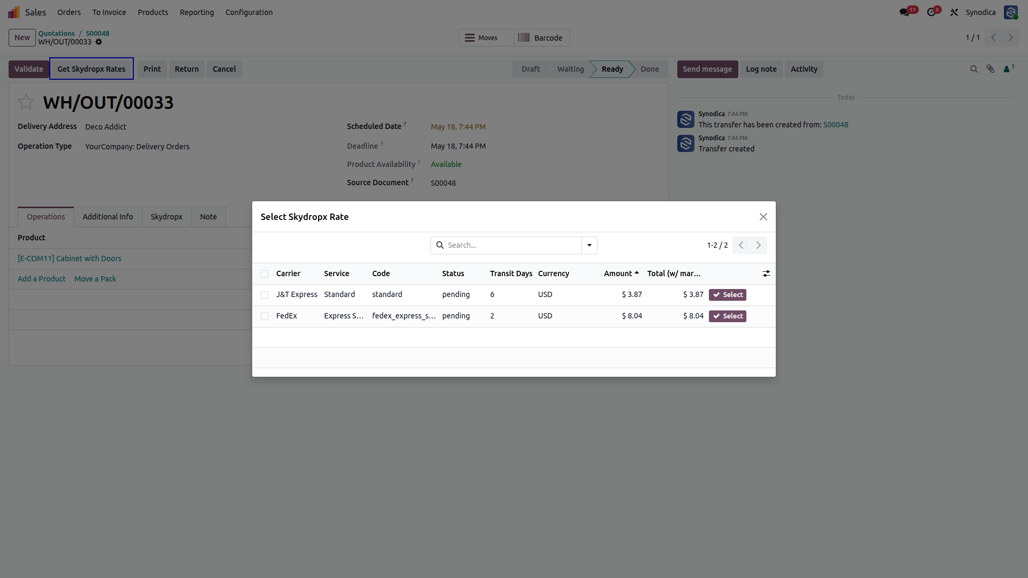1028x578 pixels.
Task: Switch to the Skydropx tab
Action: click(167, 217)
